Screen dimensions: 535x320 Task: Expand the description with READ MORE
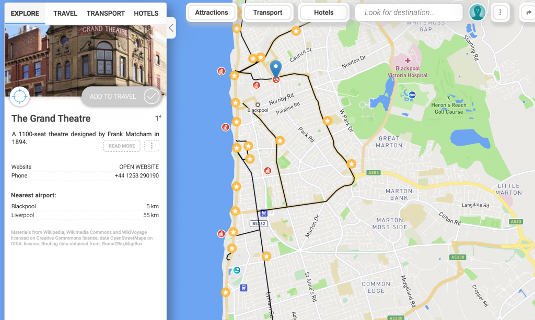coord(121,146)
